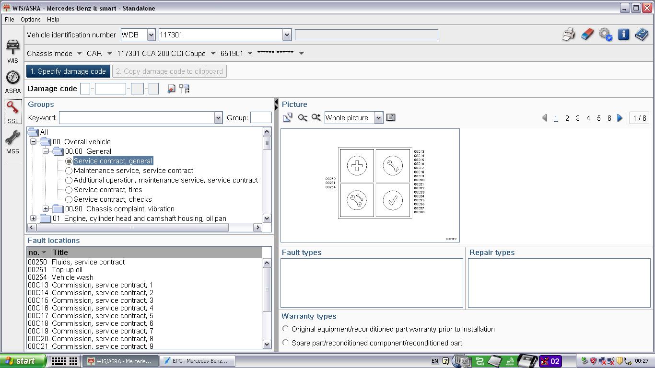Select Maintenance service, service contract radio
The width and height of the screenshot is (655, 368).
[x=69, y=171]
